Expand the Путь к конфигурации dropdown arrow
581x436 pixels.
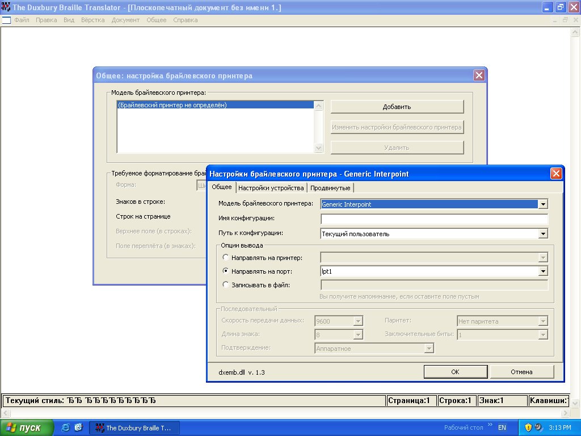tap(543, 233)
